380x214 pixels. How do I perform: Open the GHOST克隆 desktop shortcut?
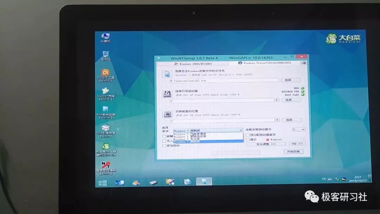coord(106,94)
